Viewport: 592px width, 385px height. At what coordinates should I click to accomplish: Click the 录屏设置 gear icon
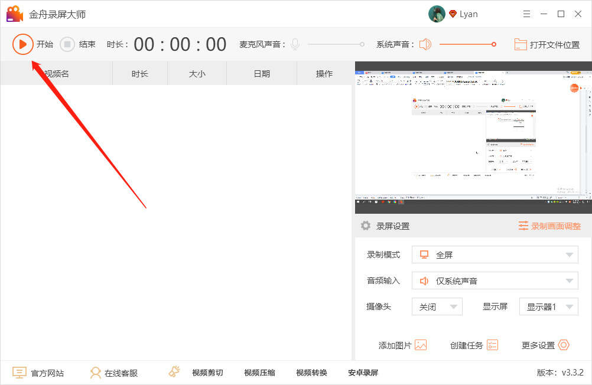366,226
